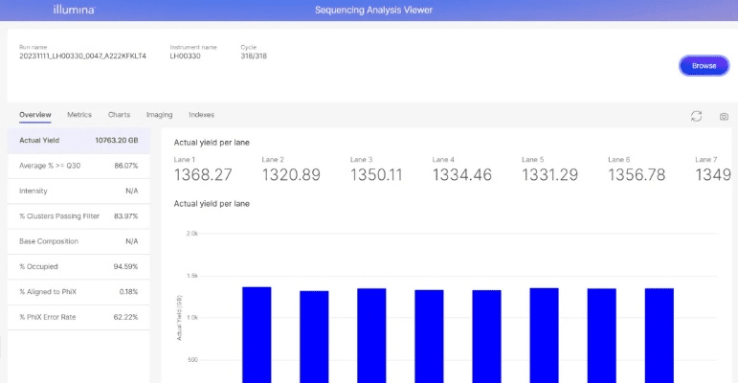This screenshot has height=383, width=738.
Task: Choose the % Occupied metric row
Action: click(x=78, y=266)
